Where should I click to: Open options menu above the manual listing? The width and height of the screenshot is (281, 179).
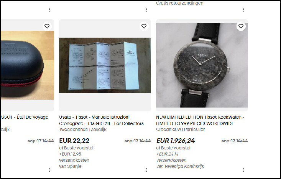tap(146, 10)
